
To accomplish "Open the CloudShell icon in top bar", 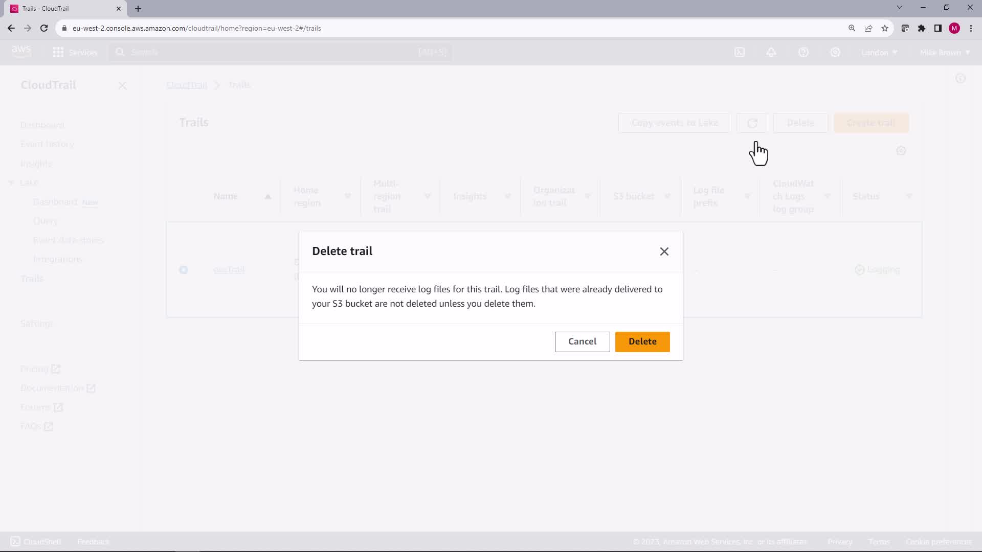I will (740, 52).
